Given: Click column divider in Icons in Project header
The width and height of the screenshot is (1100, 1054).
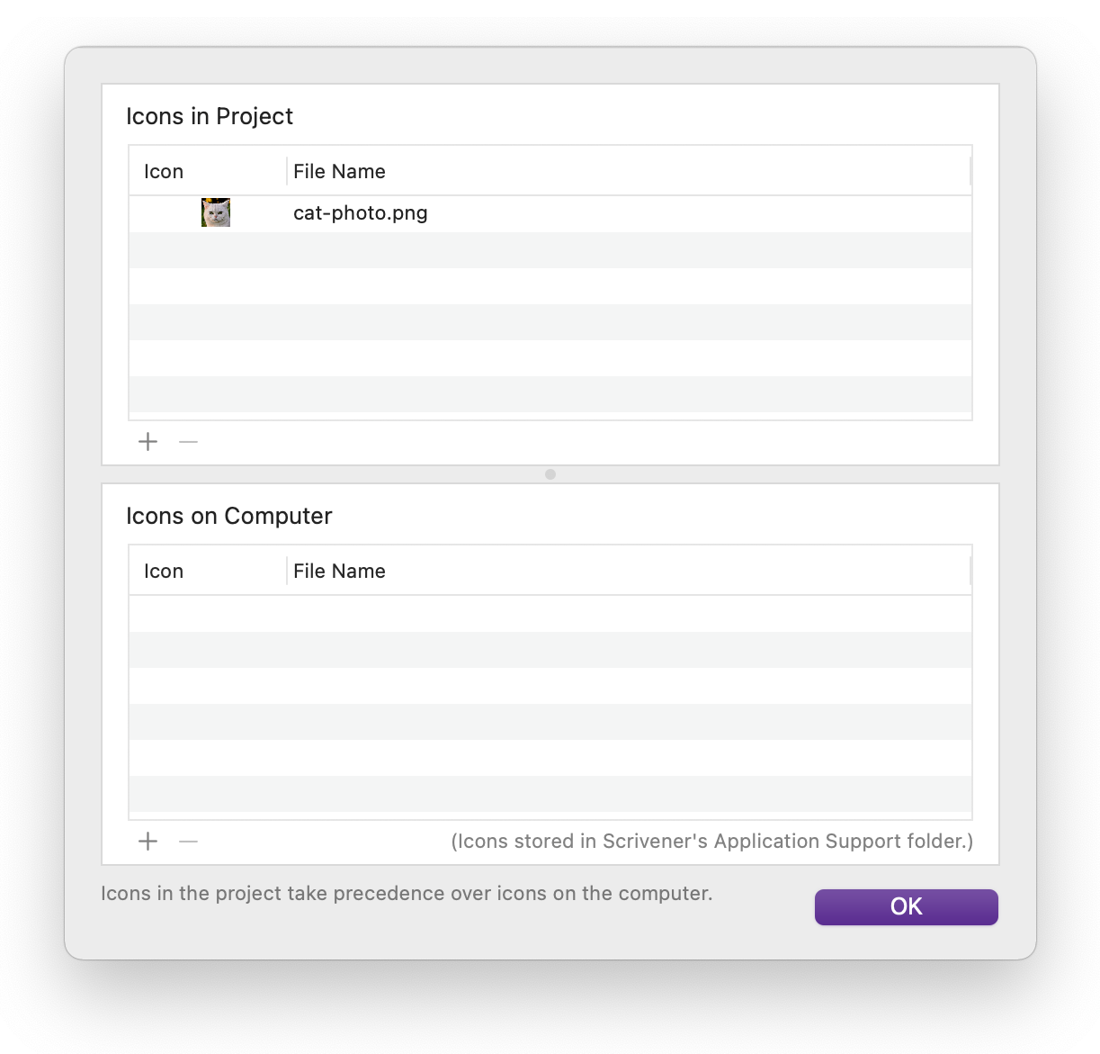Looking at the screenshot, I should 287,171.
